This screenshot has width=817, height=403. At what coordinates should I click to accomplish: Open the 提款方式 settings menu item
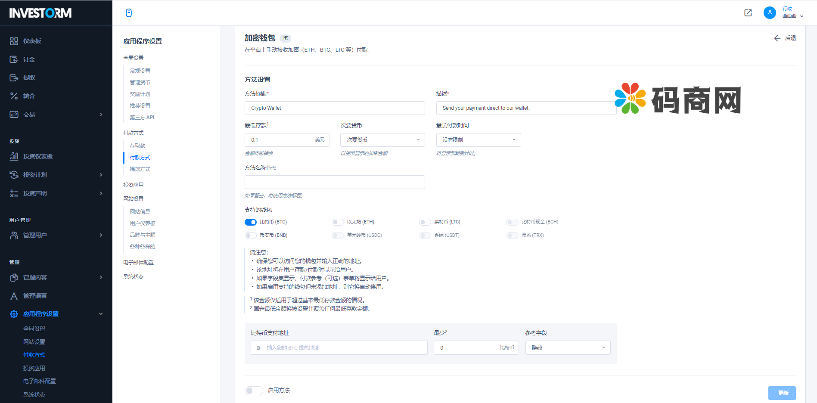click(x=140, y=169)
